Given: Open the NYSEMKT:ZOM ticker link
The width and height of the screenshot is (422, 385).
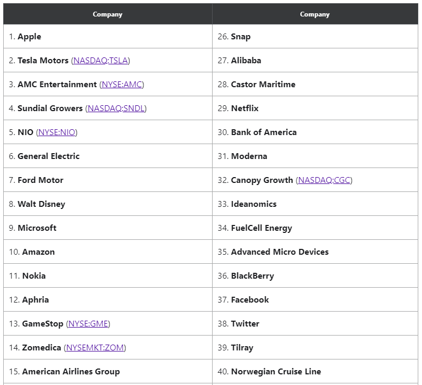Looking at the screenshot, I should [x=95, y=348].
